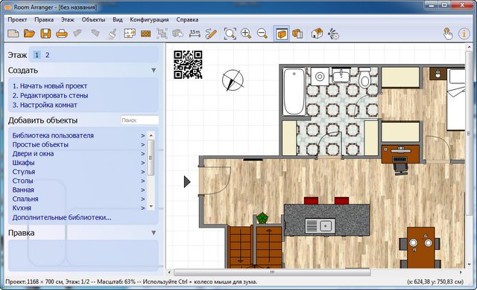Open the room dimensions floor plan icon
The height and width of the screenshot is (290, 477).
(x=130, y=33)
